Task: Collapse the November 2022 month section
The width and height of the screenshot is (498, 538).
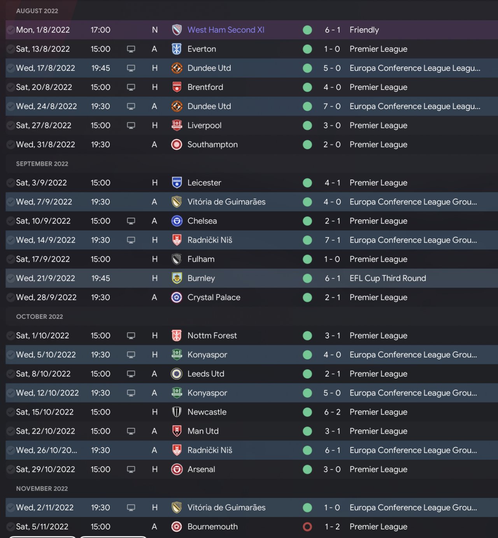Action: point(42,489)
